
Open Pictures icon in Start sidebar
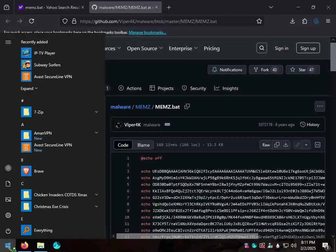click(8, 199)
